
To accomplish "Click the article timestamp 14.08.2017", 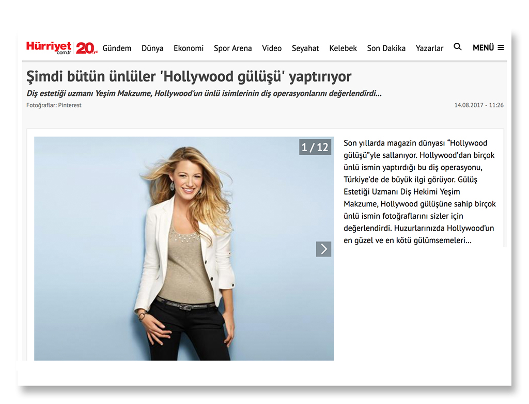I will [478, 105].
